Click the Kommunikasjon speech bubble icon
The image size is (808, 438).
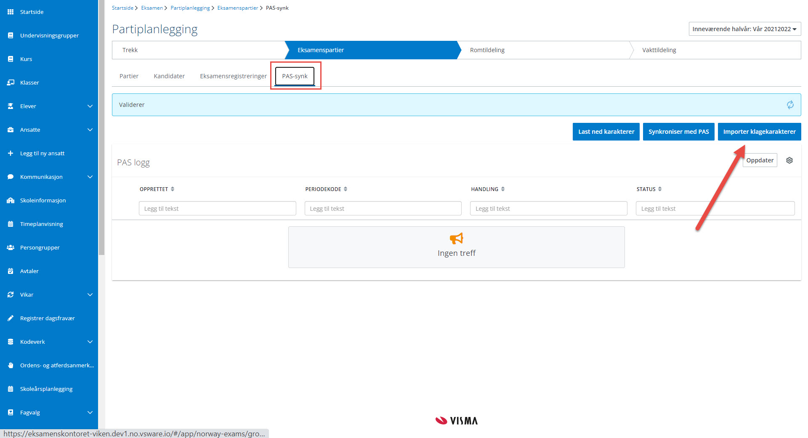(11, 177)
